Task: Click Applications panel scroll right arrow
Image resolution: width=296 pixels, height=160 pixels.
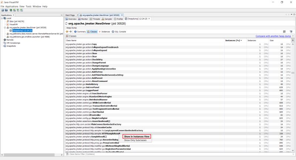Action: (61, 155)
